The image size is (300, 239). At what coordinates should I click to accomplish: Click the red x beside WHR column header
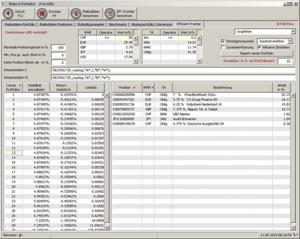[151, 87]
